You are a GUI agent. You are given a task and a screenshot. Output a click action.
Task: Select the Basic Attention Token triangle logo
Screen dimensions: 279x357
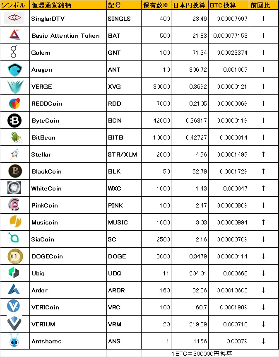tap(15, 35)
